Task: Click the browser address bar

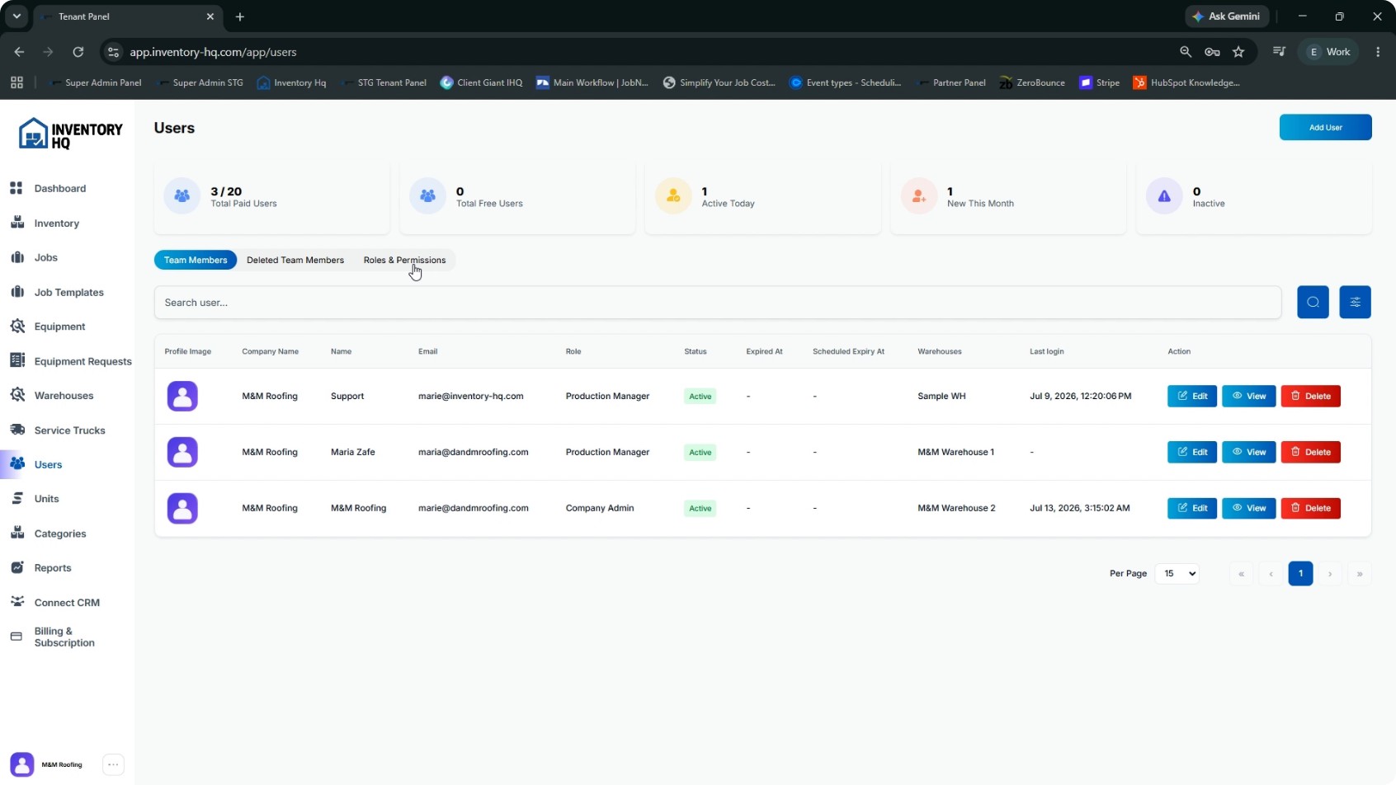Action: (644, 52)
